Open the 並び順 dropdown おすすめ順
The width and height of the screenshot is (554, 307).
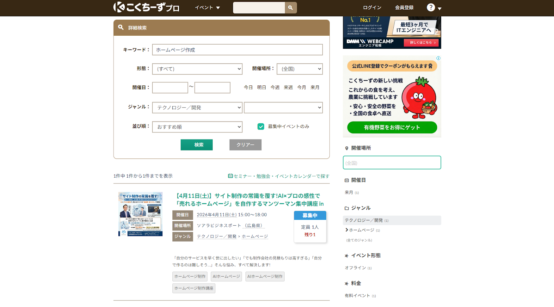point(197,127)
